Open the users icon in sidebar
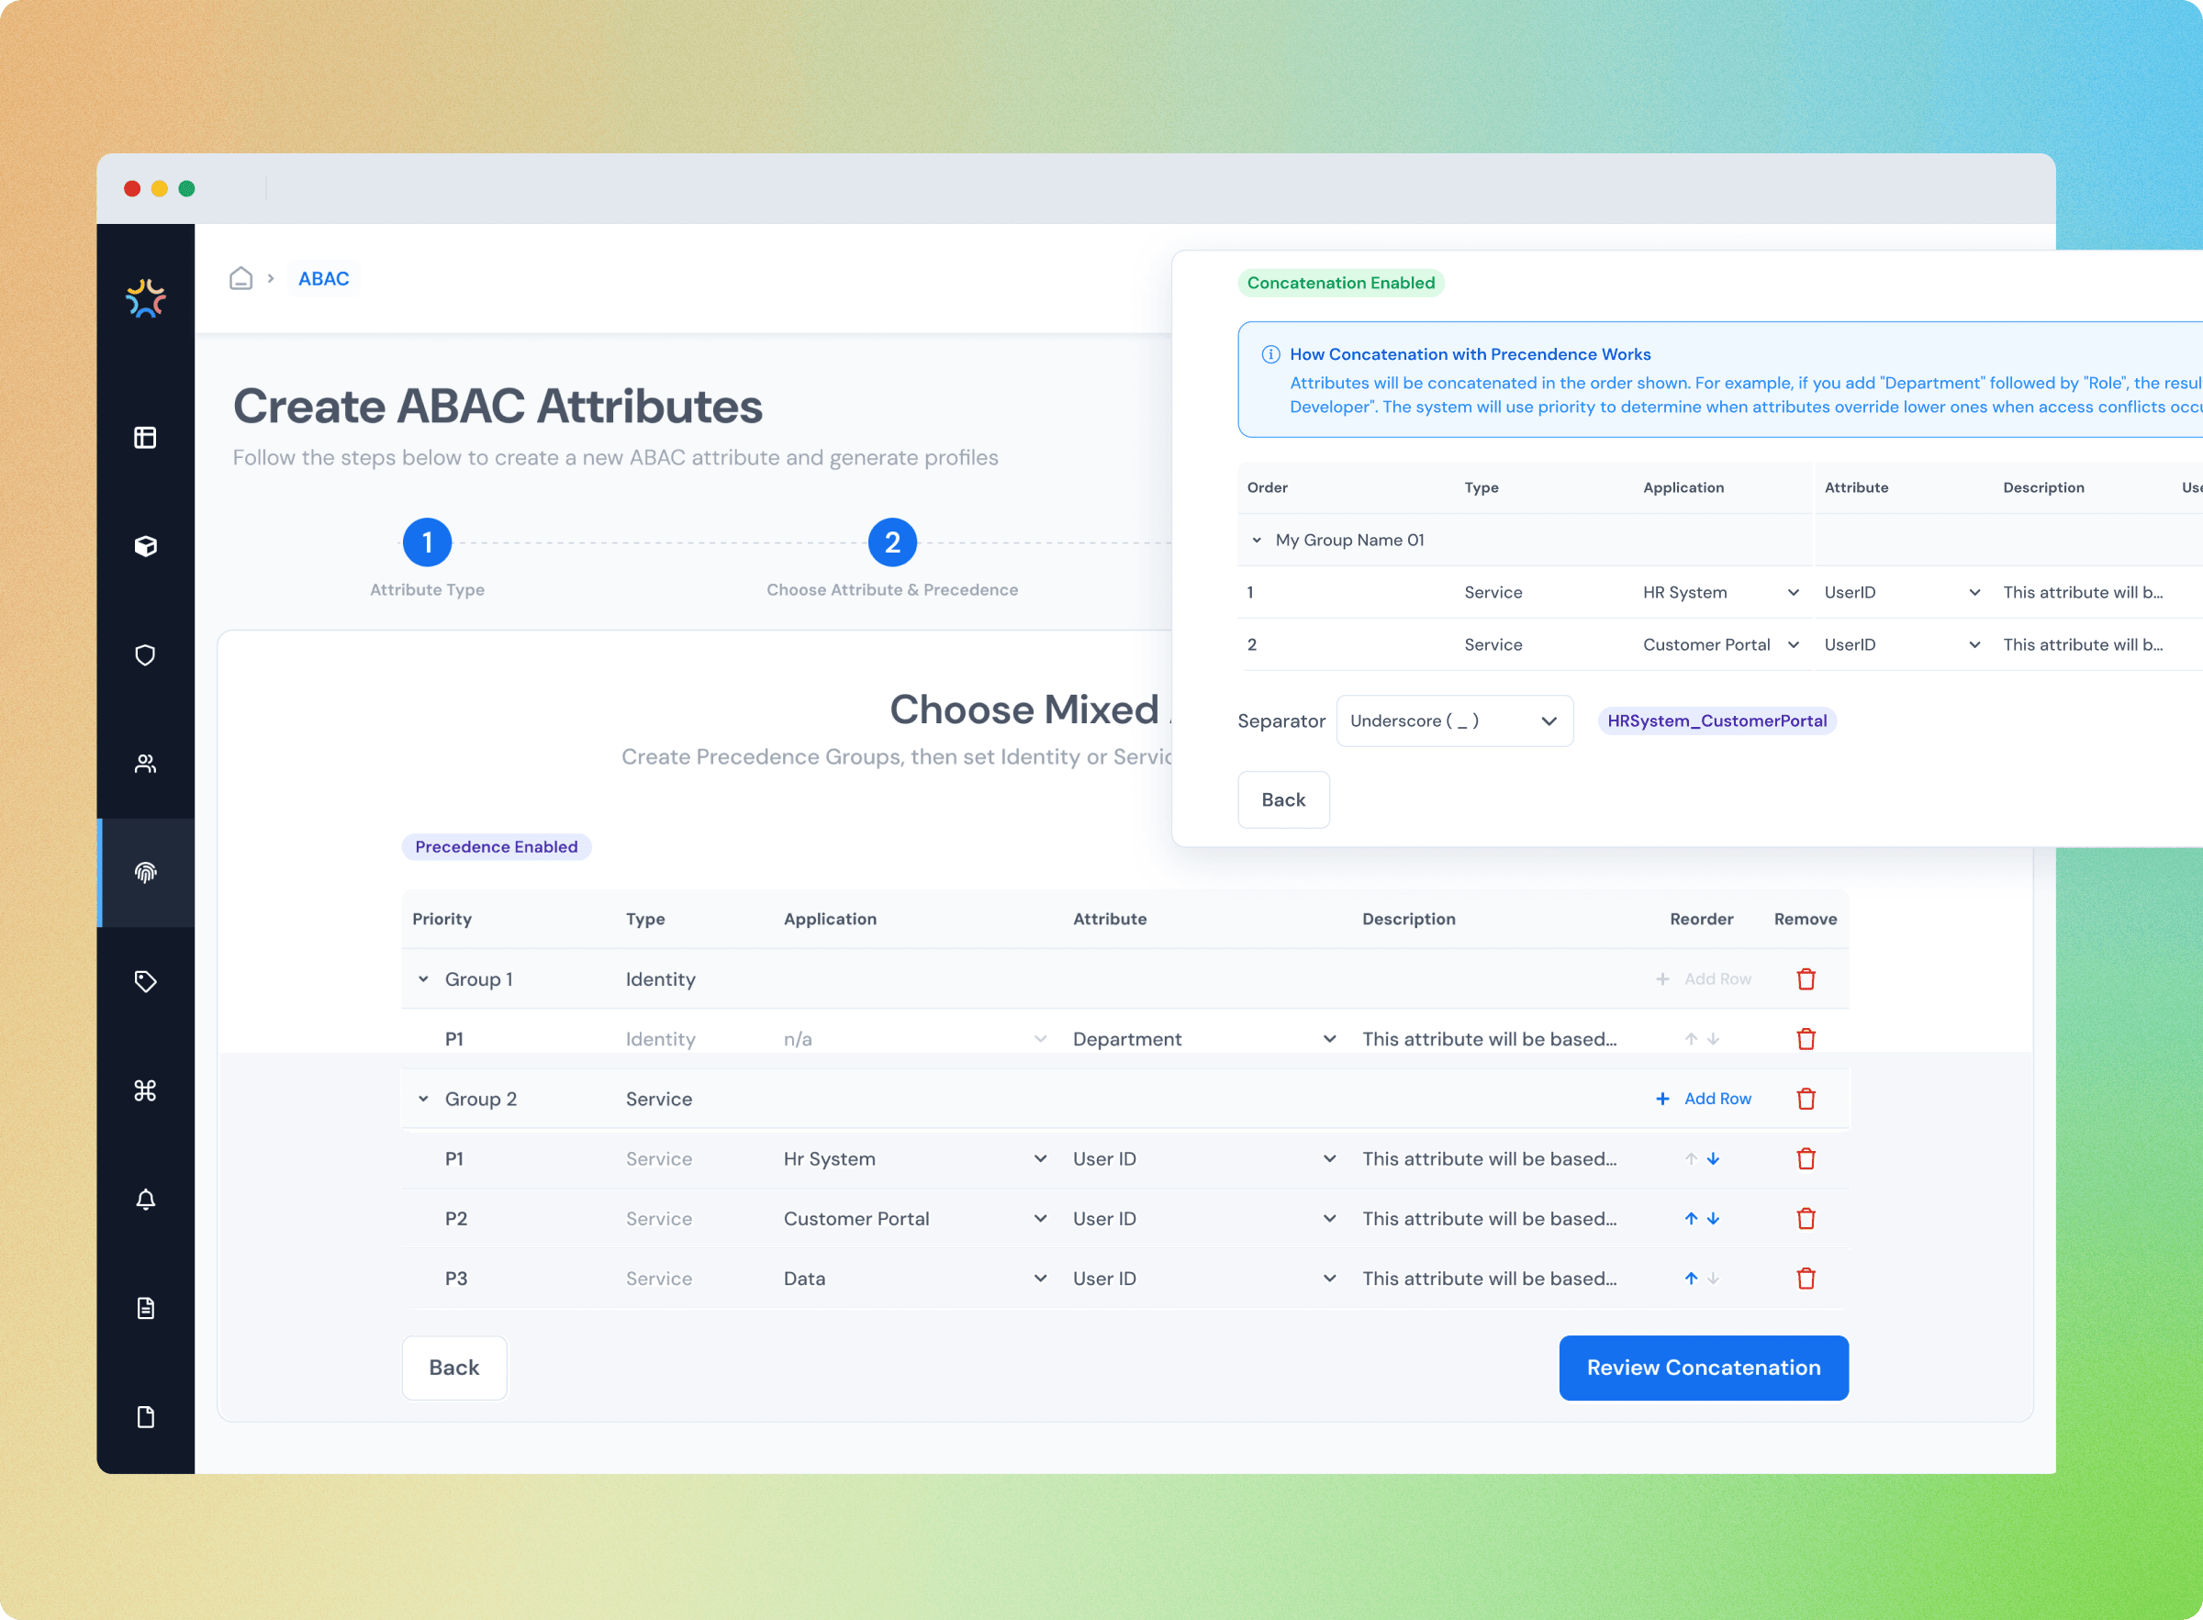Image resolution: width=2203 pixels, height=1620 pixels. [145, 764]
